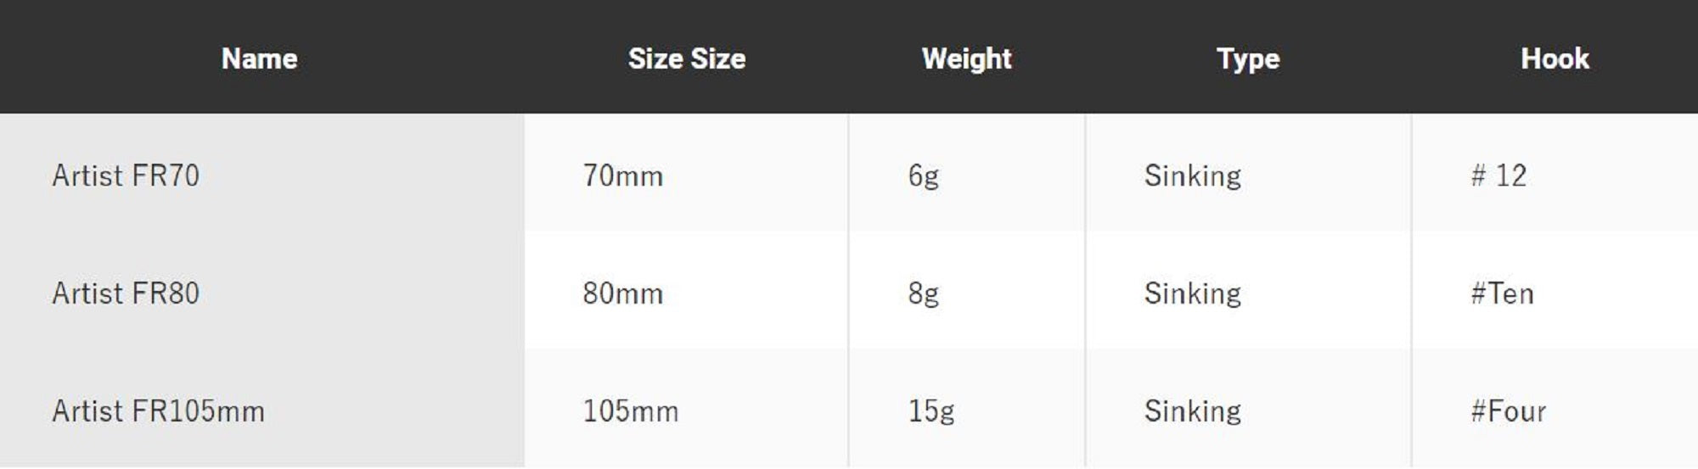The image size is (1698, 469).
Task: Click the # 12 hook value
Action: 1498,176
